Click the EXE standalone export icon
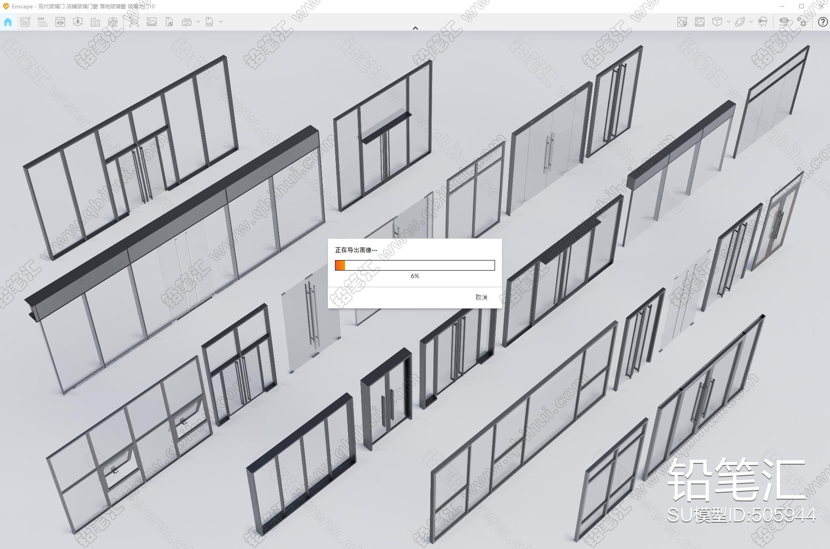 coord(210,22)
